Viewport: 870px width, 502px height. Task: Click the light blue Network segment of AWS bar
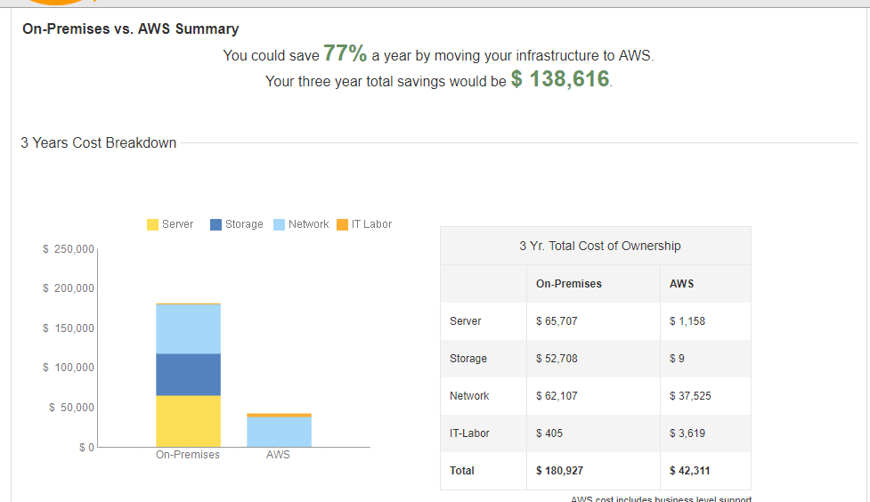[279, 432]
